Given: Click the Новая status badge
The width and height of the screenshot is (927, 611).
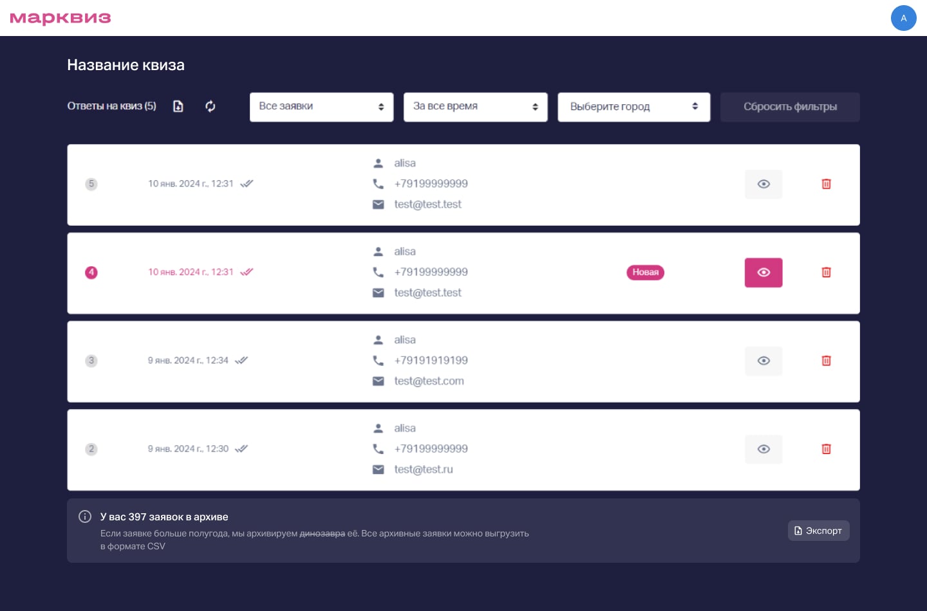Looking at the screenshot, I should [645, 272].
